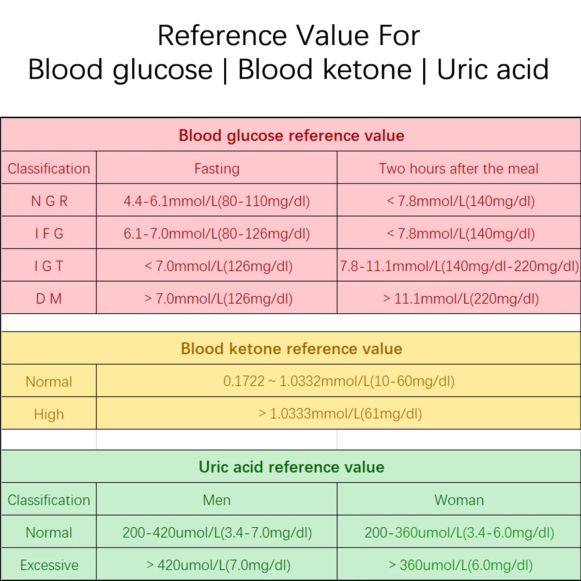Select the 0.1722 ~ 1.0332mmol/L ketone cell
Viewport: 581px width, 581px height.
point(338,381)
